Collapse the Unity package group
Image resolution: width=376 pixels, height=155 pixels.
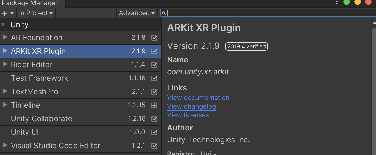[x=3, y=25]
